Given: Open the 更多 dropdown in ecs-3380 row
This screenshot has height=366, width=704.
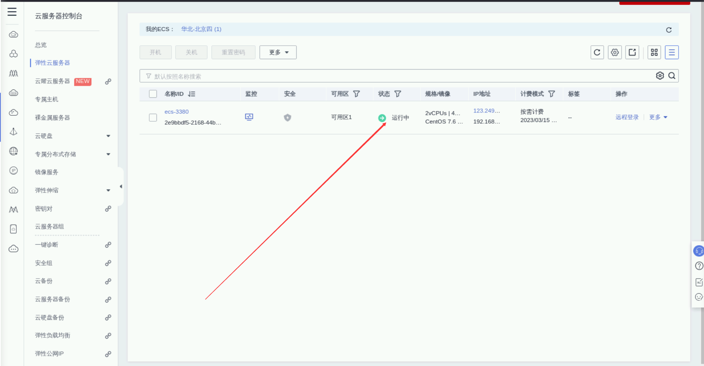Looking at the screenshot, I should click(x=658, y=117).
